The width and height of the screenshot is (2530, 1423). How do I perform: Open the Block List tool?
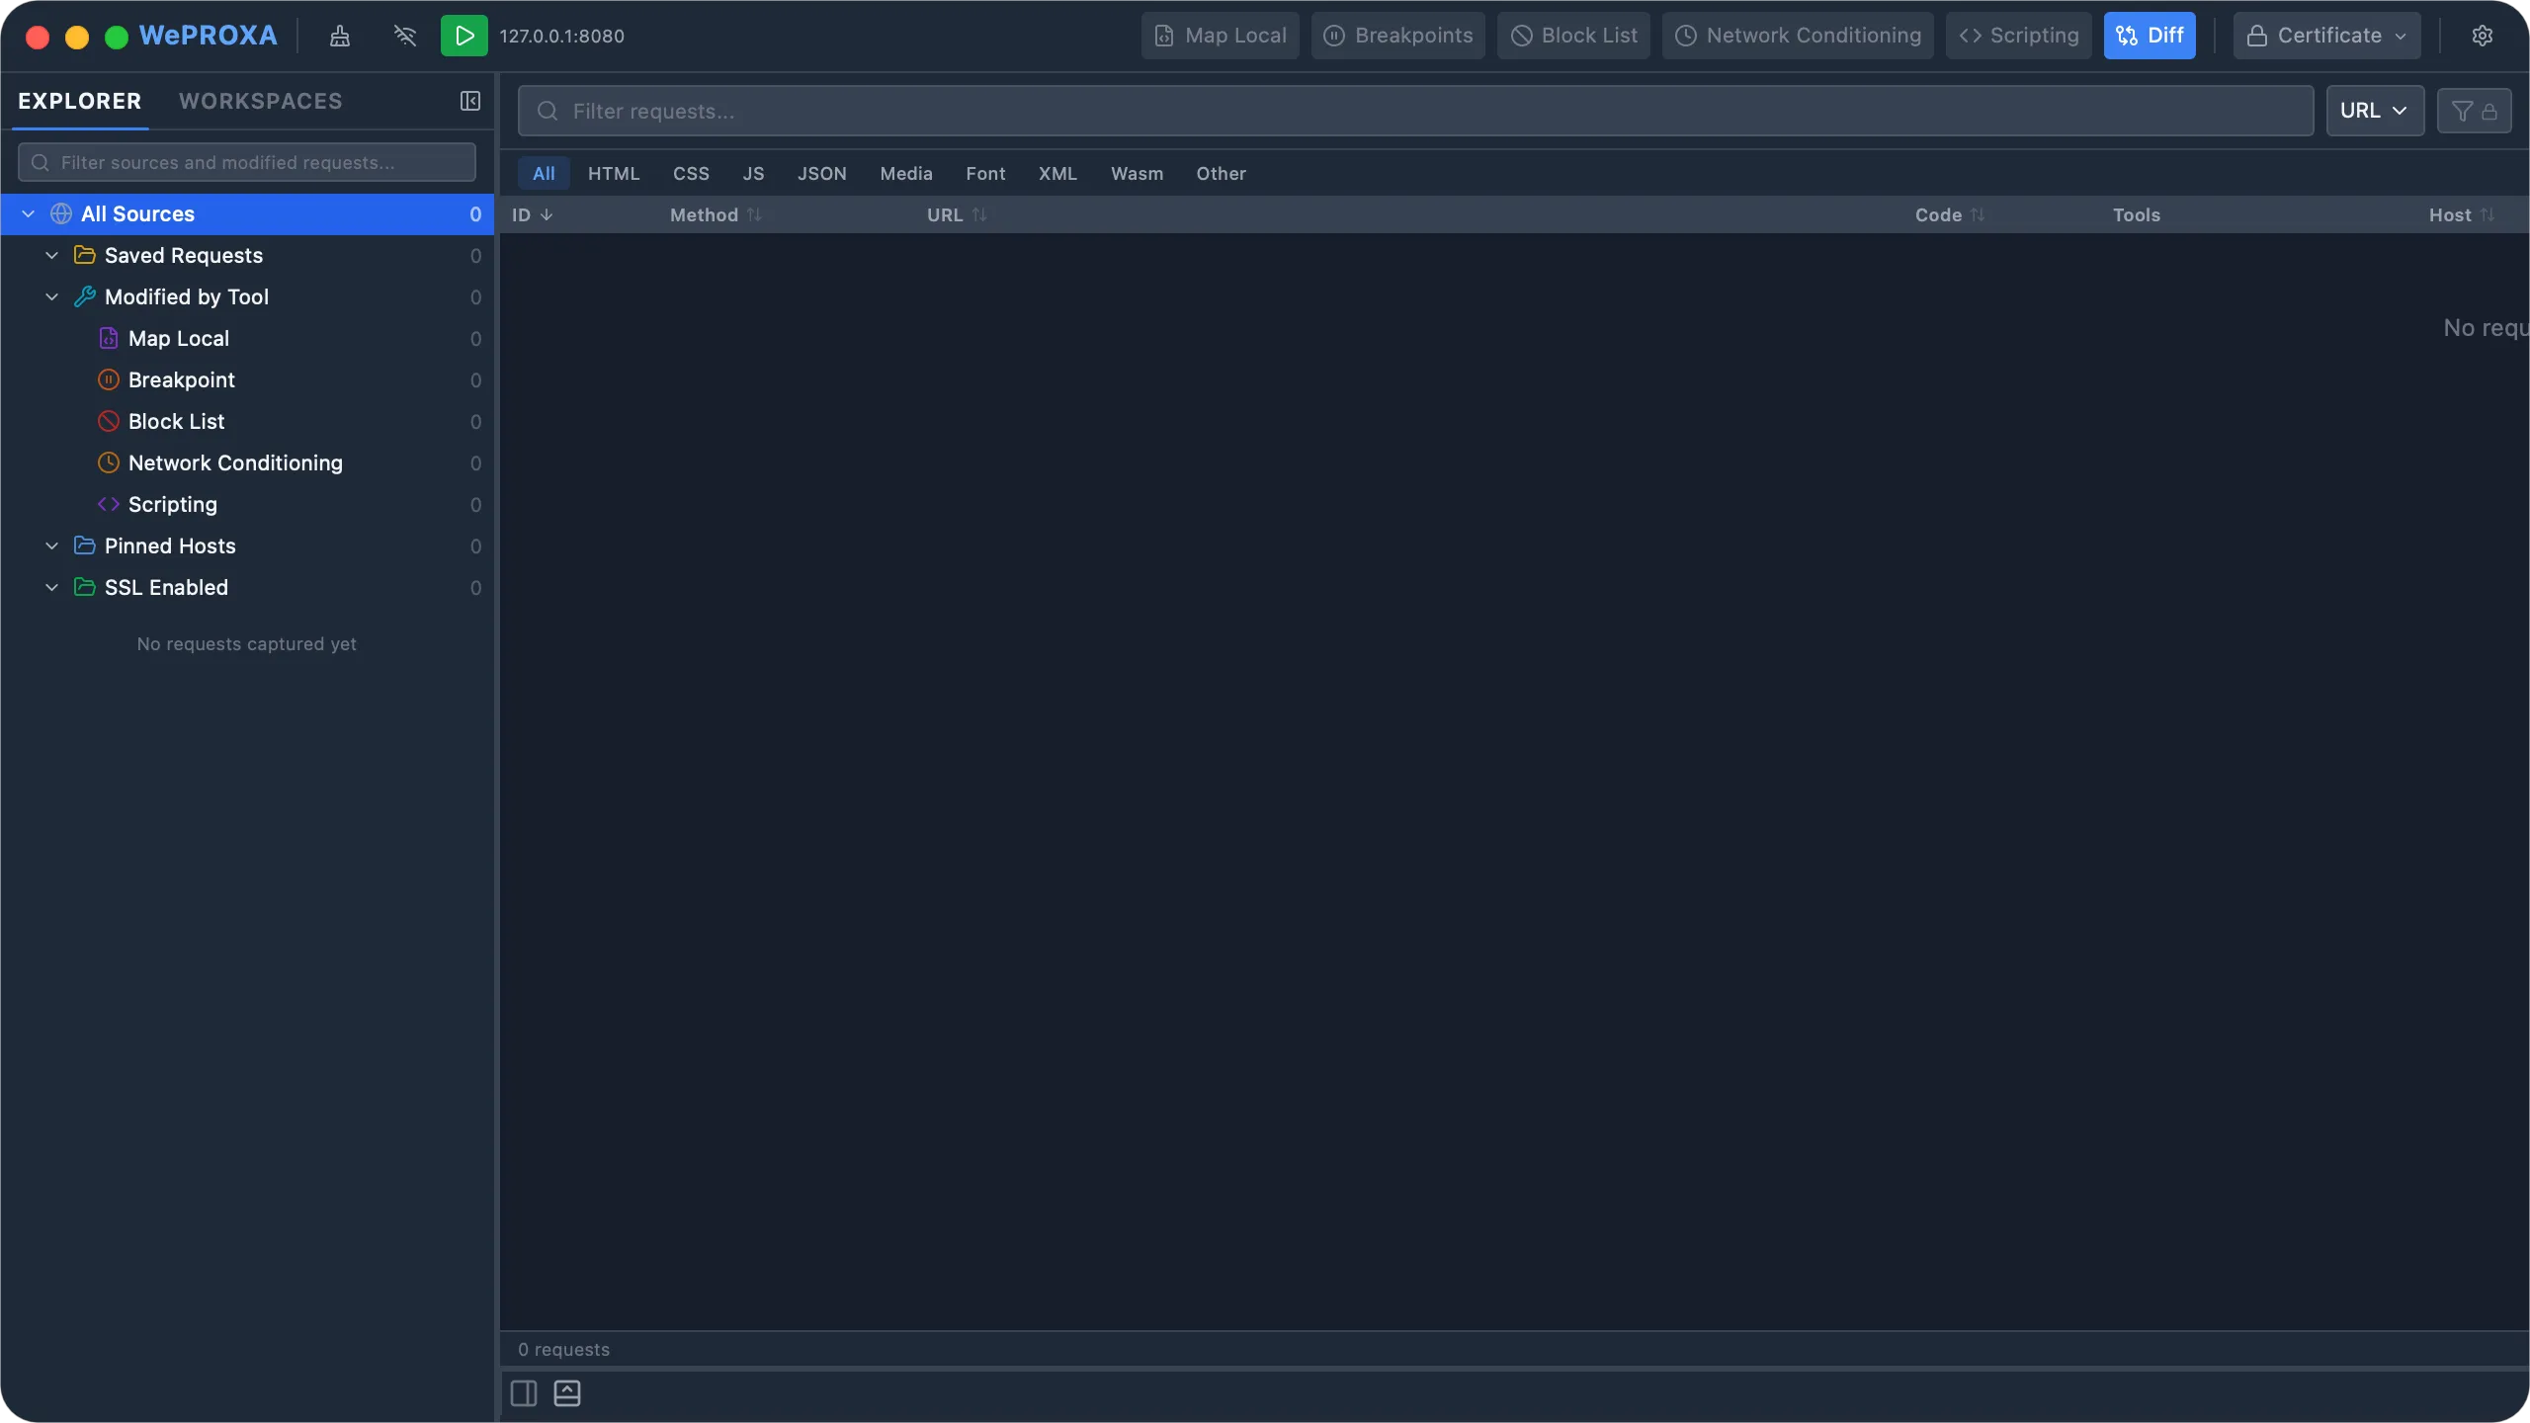(x=1573, y=36)
